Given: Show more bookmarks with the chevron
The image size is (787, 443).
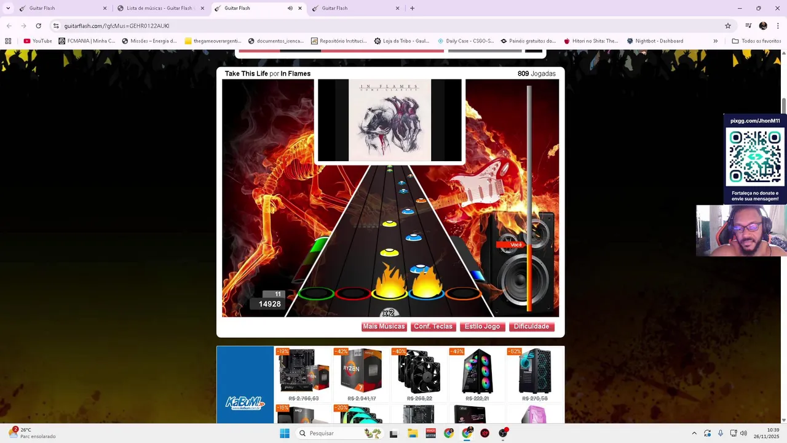Looking at the screenshot, I should (x=715, y=41).
